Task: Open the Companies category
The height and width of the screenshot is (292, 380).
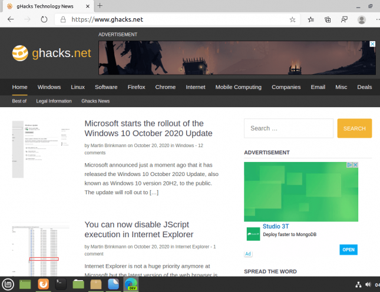Action: (286, 87)
